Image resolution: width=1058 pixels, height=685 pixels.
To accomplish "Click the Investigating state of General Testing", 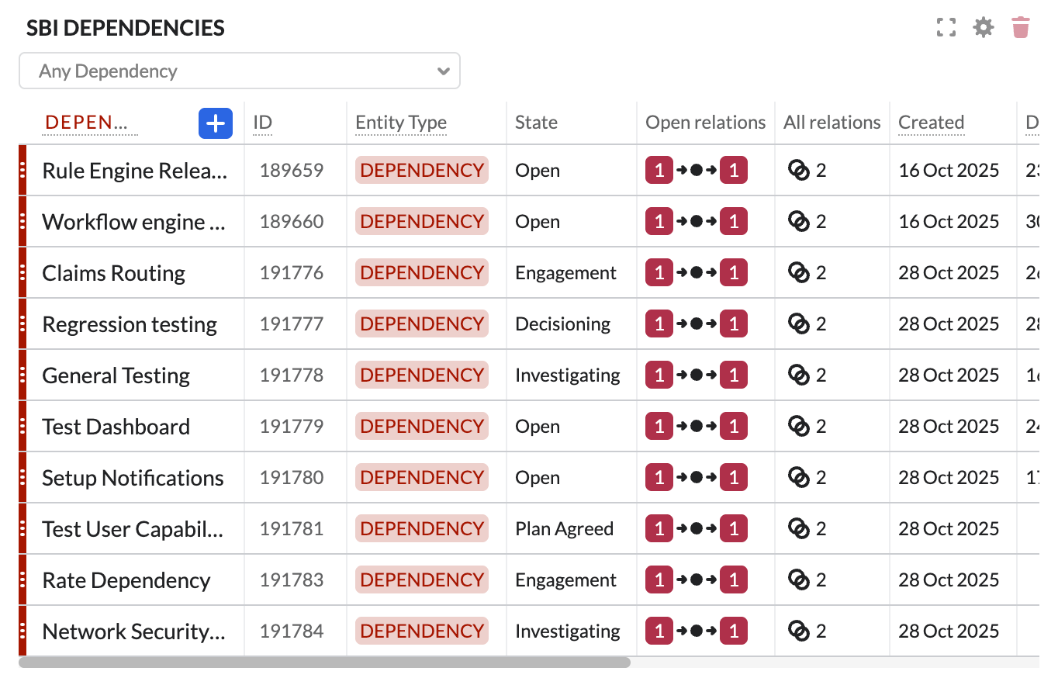I will click(567, 375).
